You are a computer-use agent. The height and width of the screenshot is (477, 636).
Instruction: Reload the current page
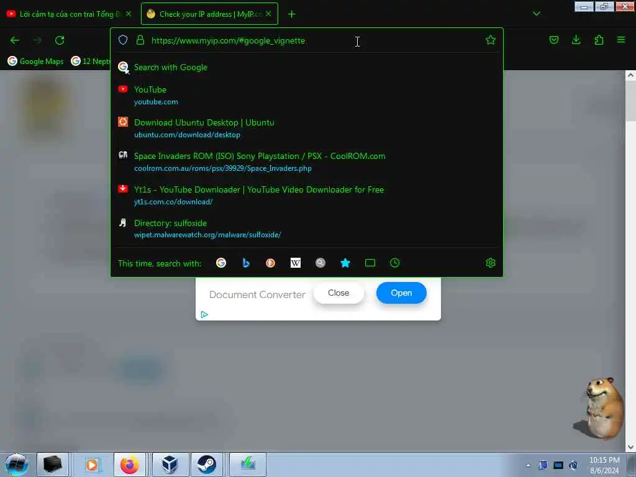pyautogui.click(x=60, y=40)
